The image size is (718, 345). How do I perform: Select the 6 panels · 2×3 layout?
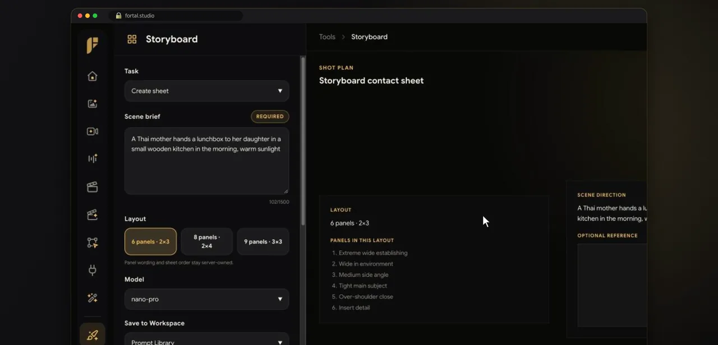pos(150,241)
